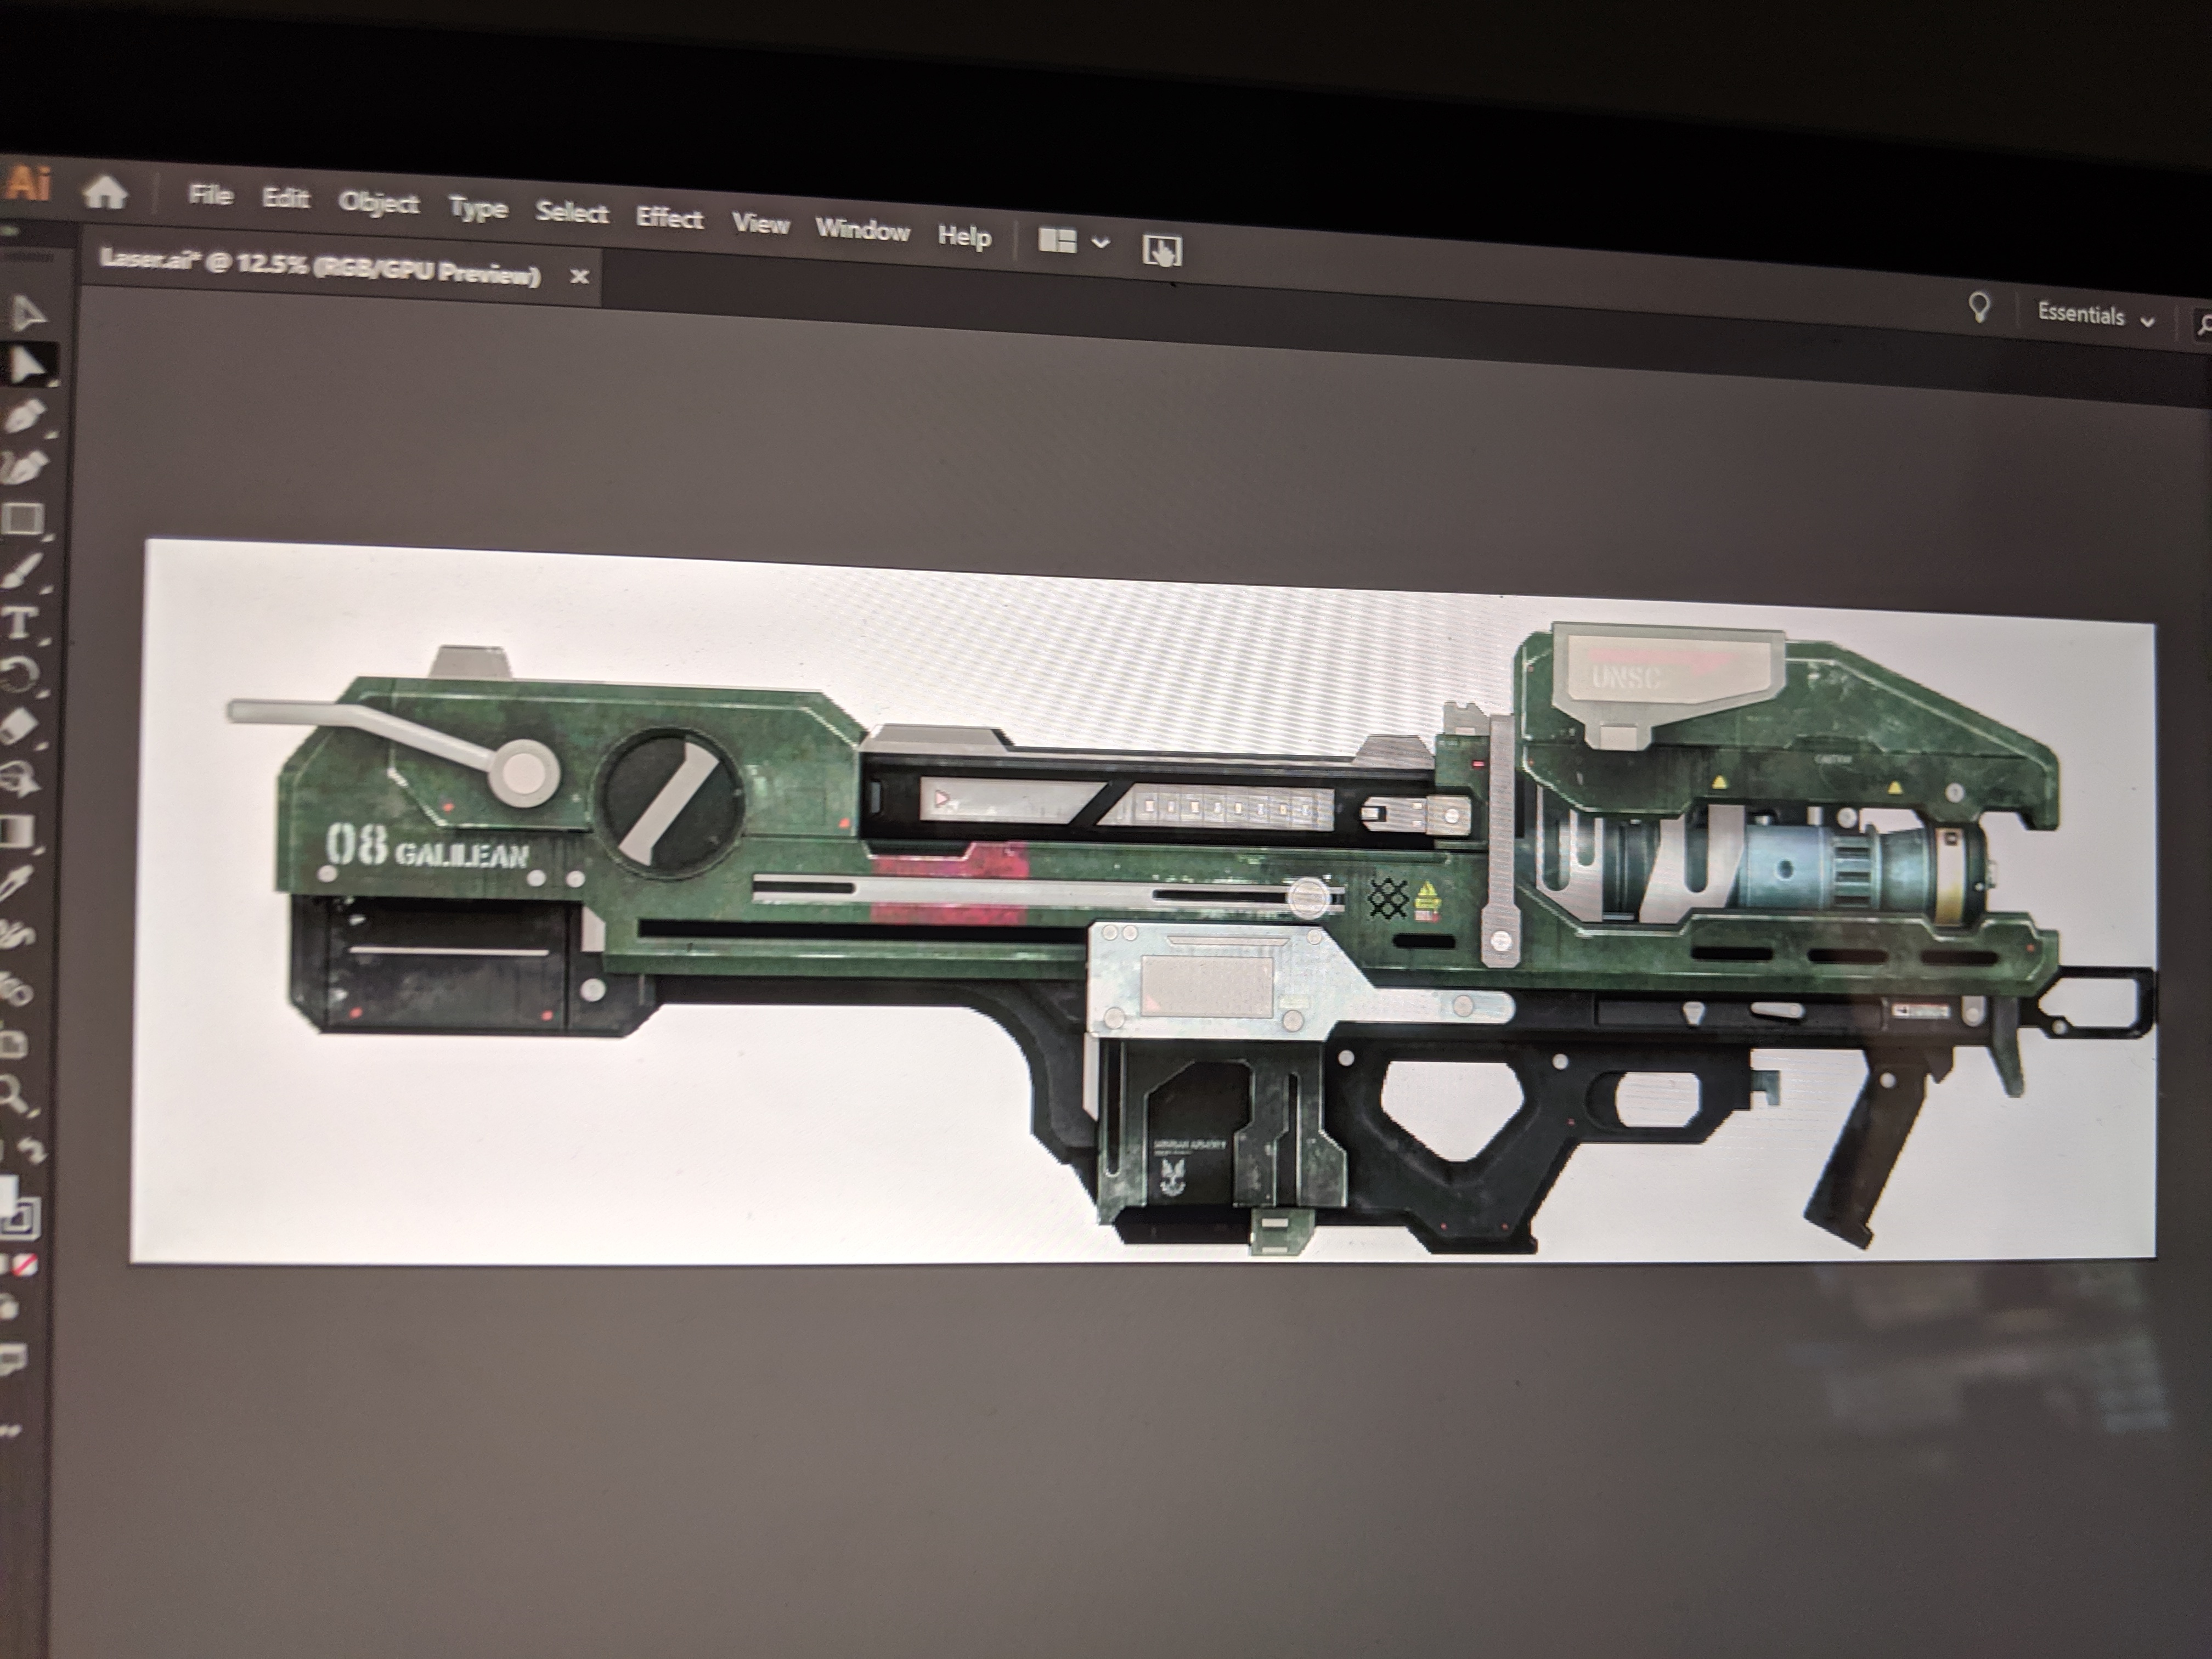
Task: Open the drawing modes icon
Action: pyautogui.click(x=10, y=1306)
